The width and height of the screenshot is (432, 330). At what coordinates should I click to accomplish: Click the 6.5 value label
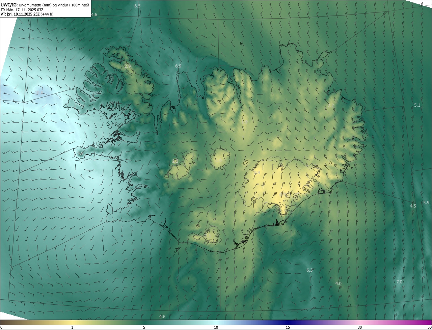tap(137, 6)
